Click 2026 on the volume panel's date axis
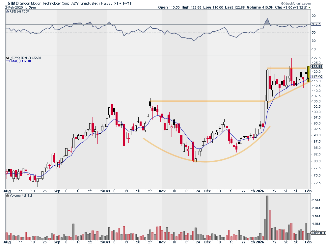This screenshot has width=326, height=245. tap(260, 242)
